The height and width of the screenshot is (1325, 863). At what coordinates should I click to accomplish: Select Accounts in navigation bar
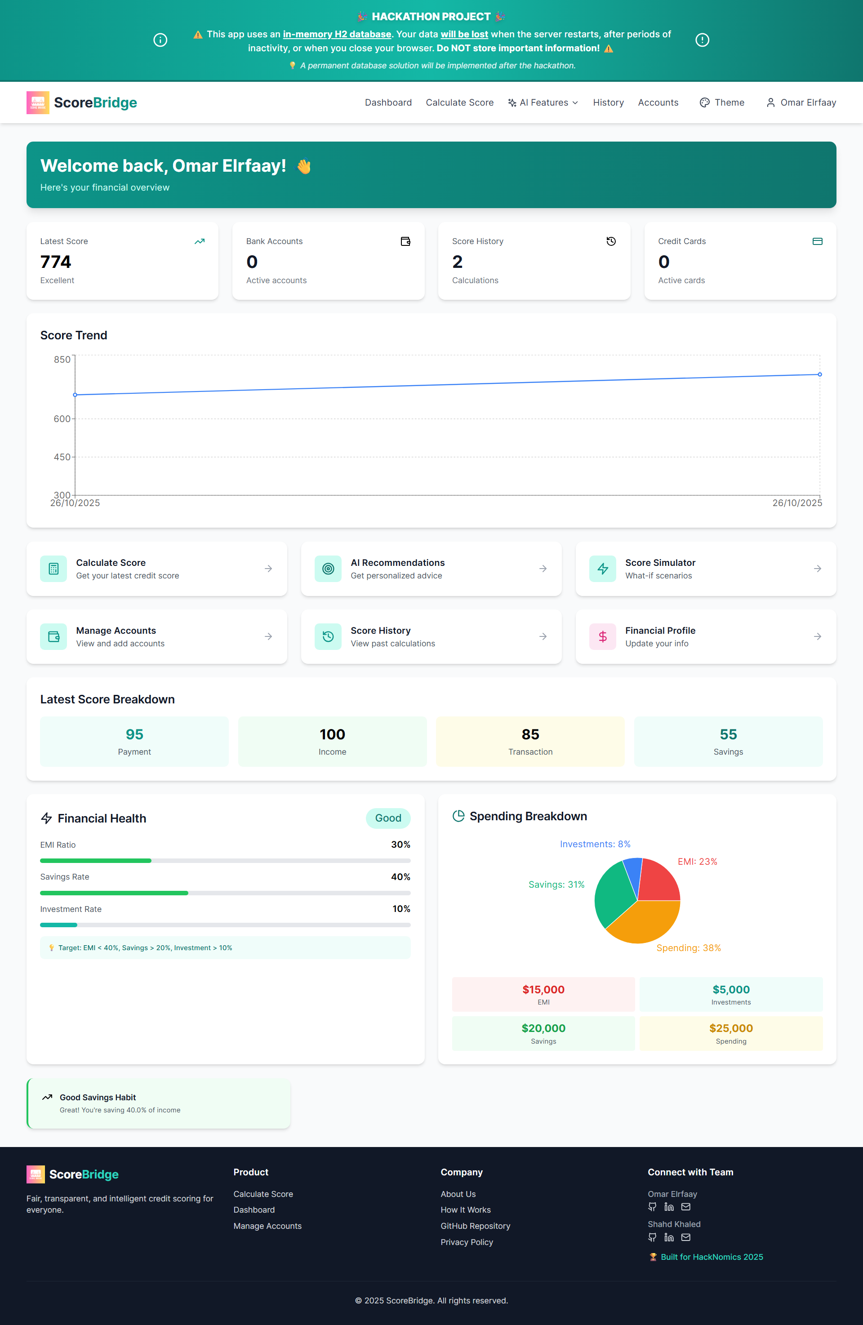658,102
